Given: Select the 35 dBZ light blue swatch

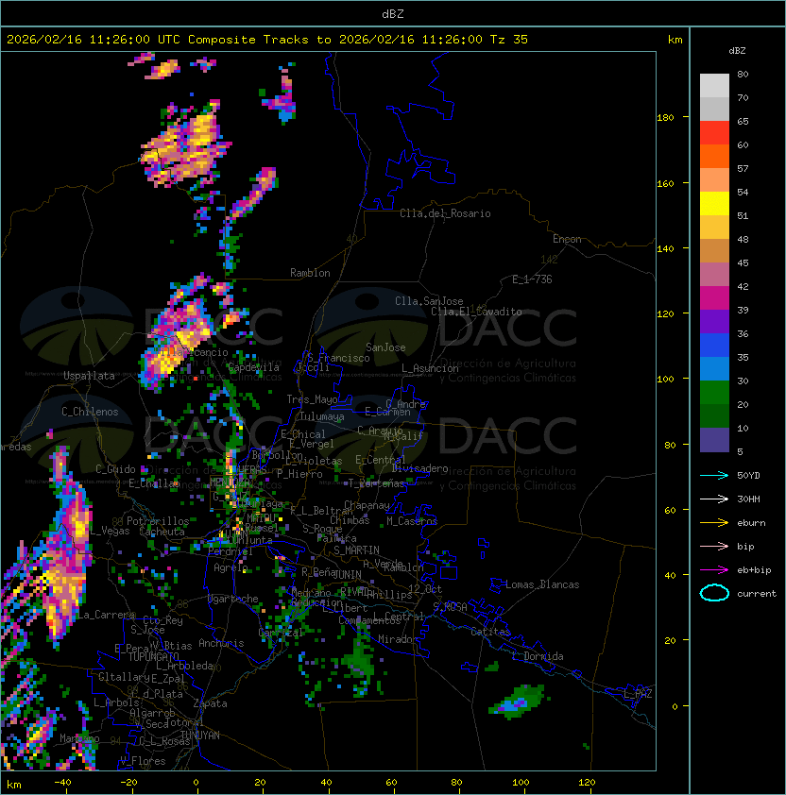Looking at the screenshot, I should [714, 368].
